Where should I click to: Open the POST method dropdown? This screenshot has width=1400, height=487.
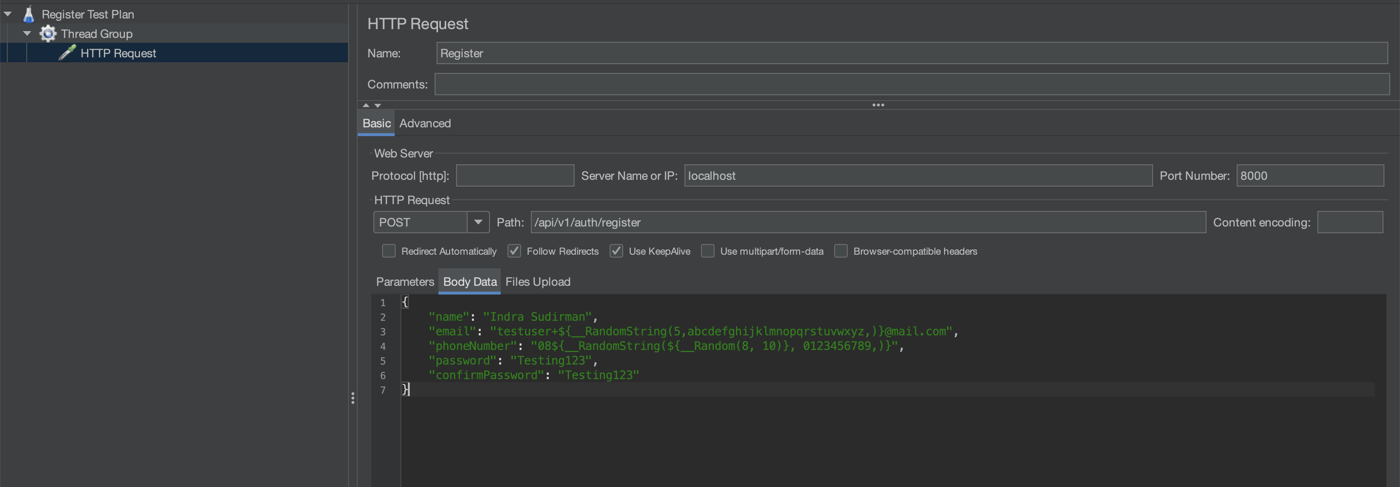point(477,222)
